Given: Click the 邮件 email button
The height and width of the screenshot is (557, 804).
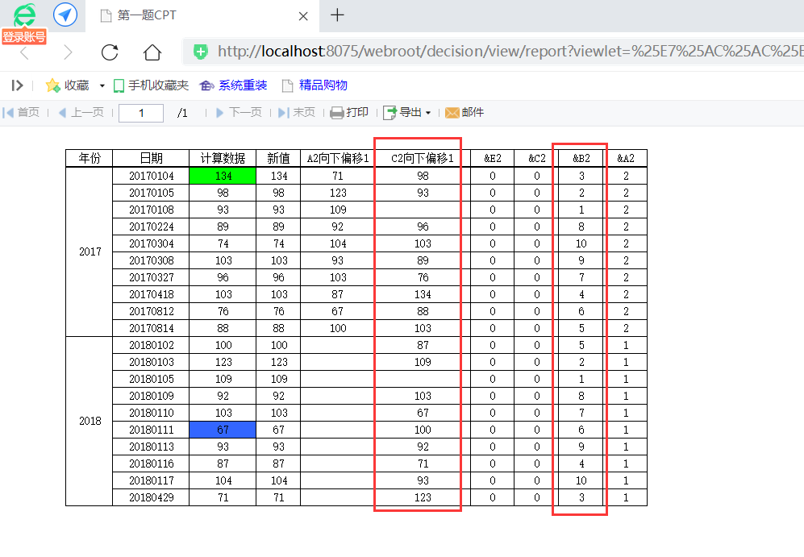Looking at the screenshot, I should pos(464,112).
